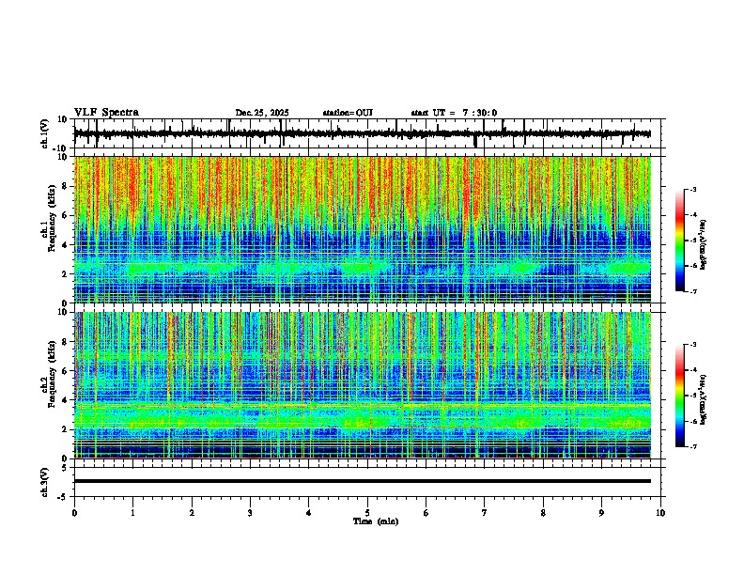Click time axis tick label "7"

(485, 513)
